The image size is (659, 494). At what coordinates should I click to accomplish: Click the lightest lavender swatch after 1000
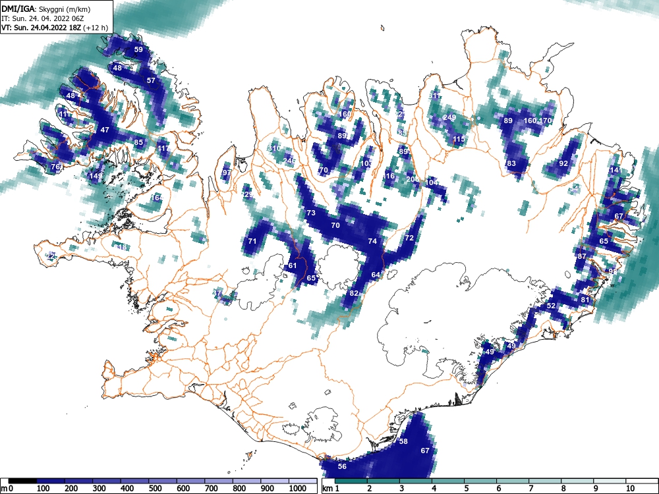click(x=302, y=481)
